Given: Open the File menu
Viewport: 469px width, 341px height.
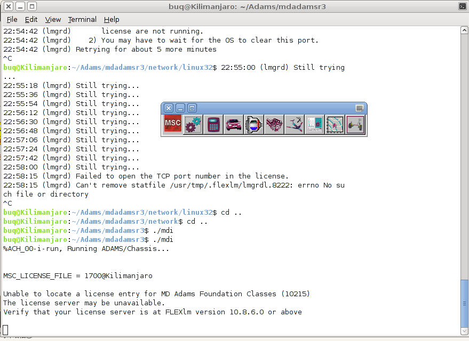Looking at the screenshot, I should [12, 19].
